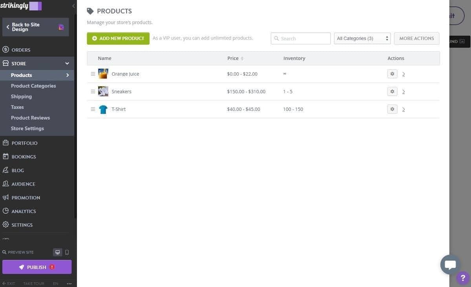Open the Taxes page
Image resolution: width=471 pixels, height=287 pixels.
17,107
